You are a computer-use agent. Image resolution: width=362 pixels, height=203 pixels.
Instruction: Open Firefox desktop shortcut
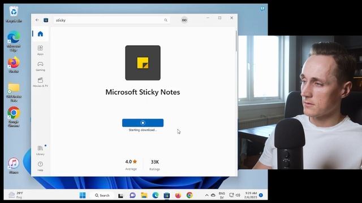14,65
